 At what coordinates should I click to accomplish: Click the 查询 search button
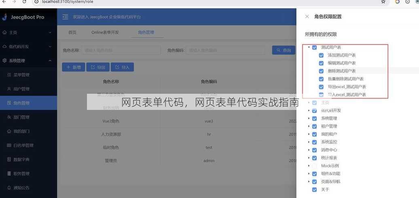[284, 50]
